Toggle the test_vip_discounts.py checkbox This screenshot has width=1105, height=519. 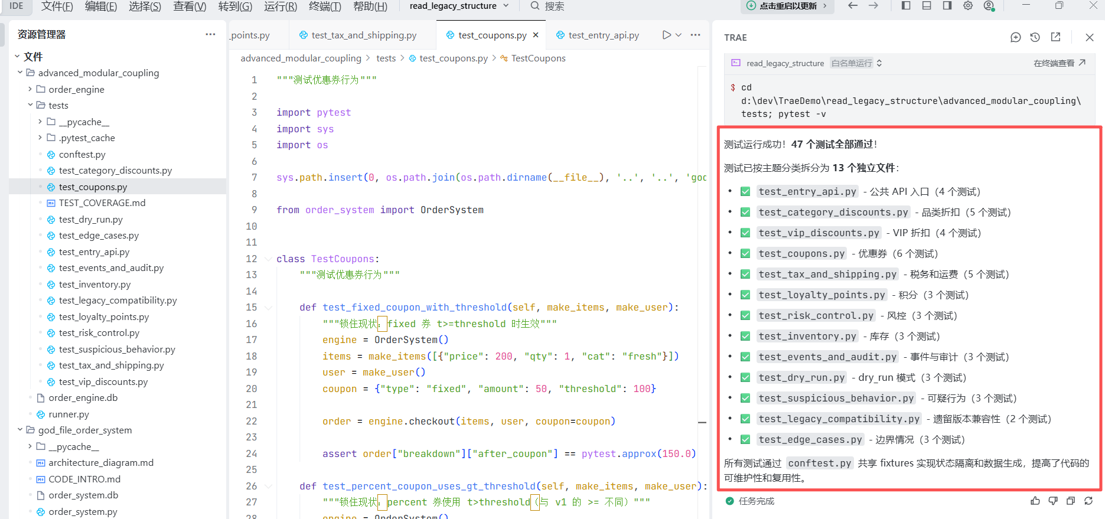click(745, 233)
